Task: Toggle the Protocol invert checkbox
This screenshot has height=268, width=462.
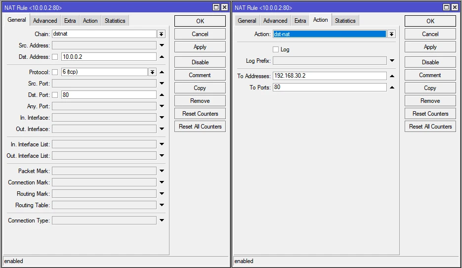Action: [55, 72]
